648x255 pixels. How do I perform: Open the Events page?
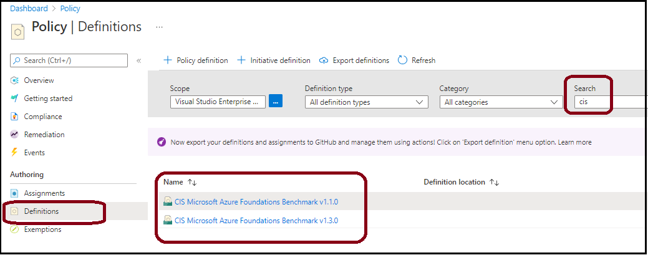pos(34,153)
